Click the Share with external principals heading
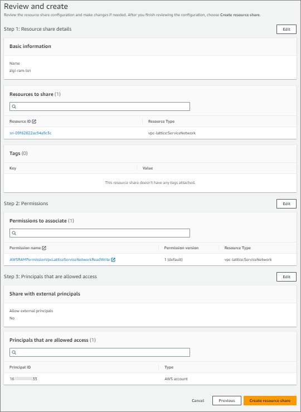This screenshot has width=301, height=412. (45, 294)
